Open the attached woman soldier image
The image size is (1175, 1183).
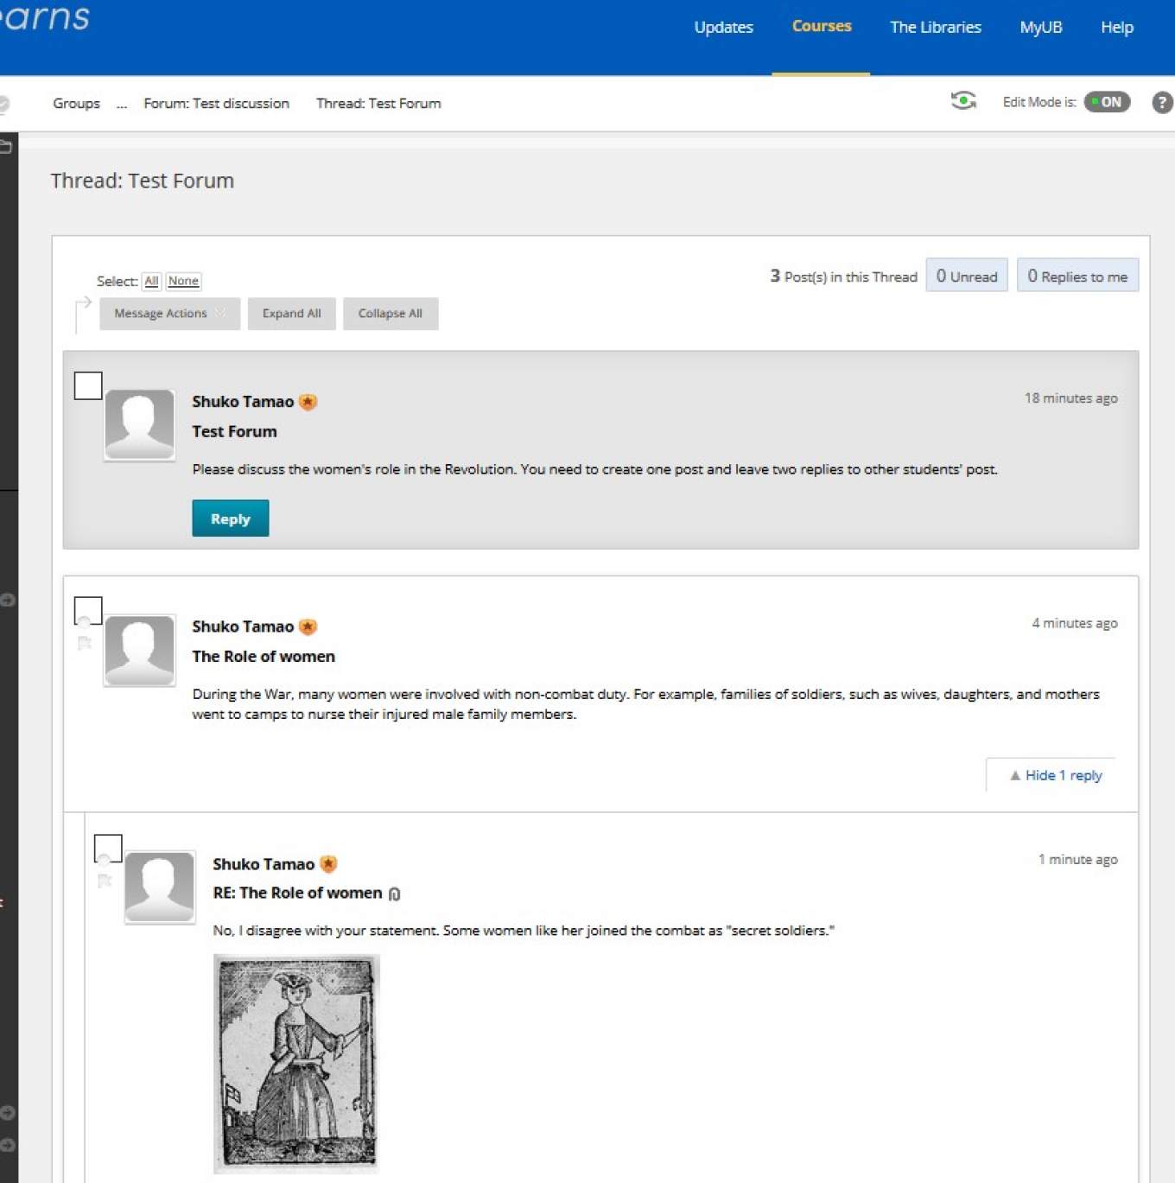[296, 1062]
